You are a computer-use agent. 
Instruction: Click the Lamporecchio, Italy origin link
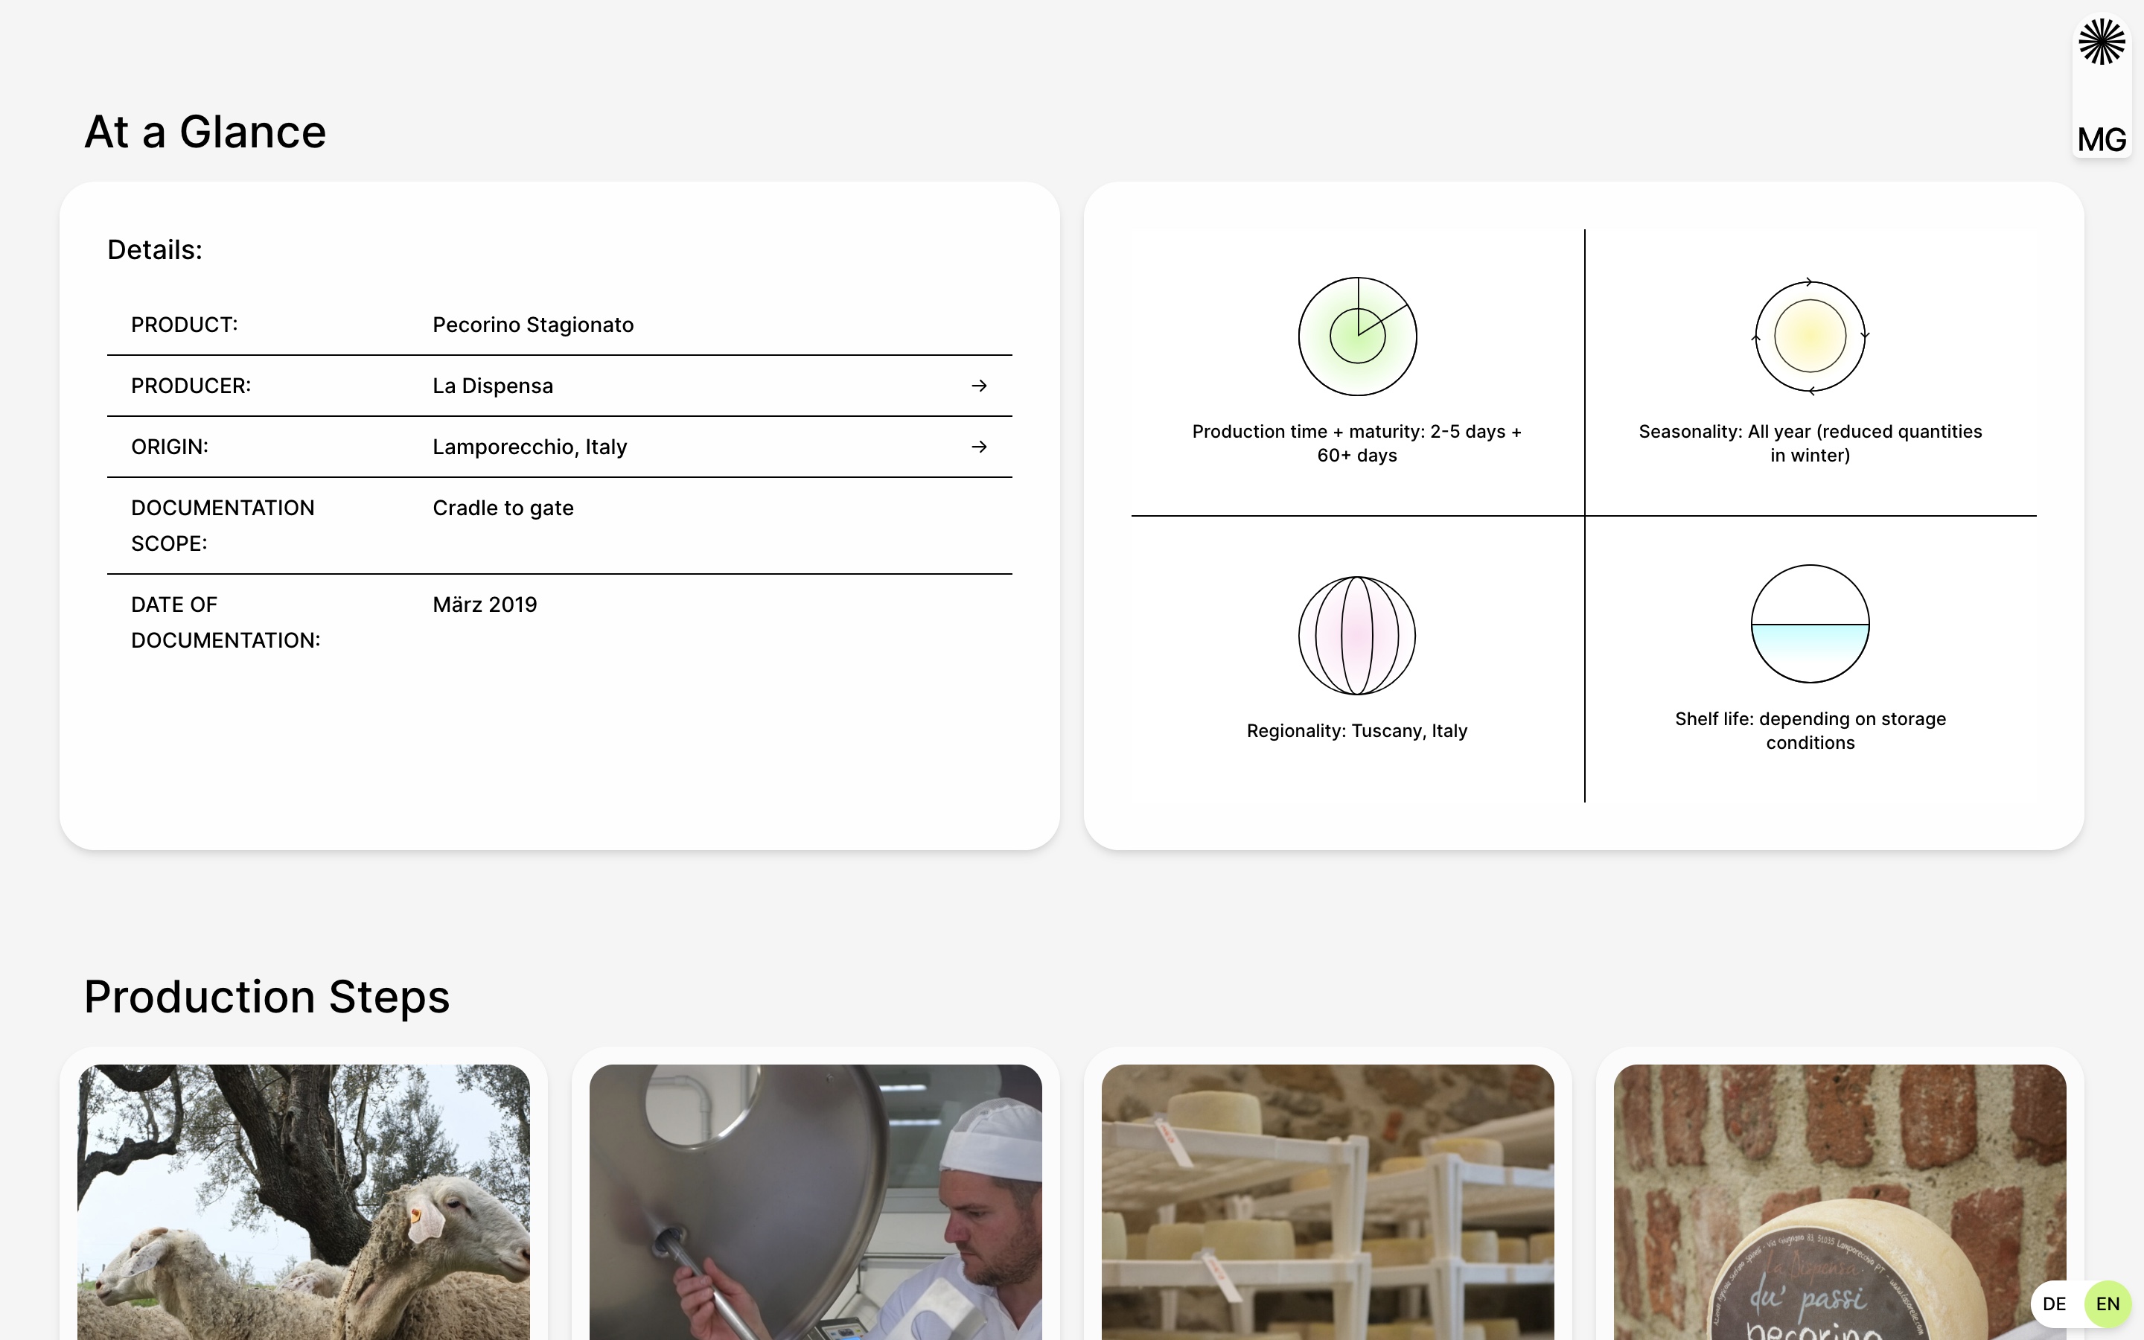[530, 447]
